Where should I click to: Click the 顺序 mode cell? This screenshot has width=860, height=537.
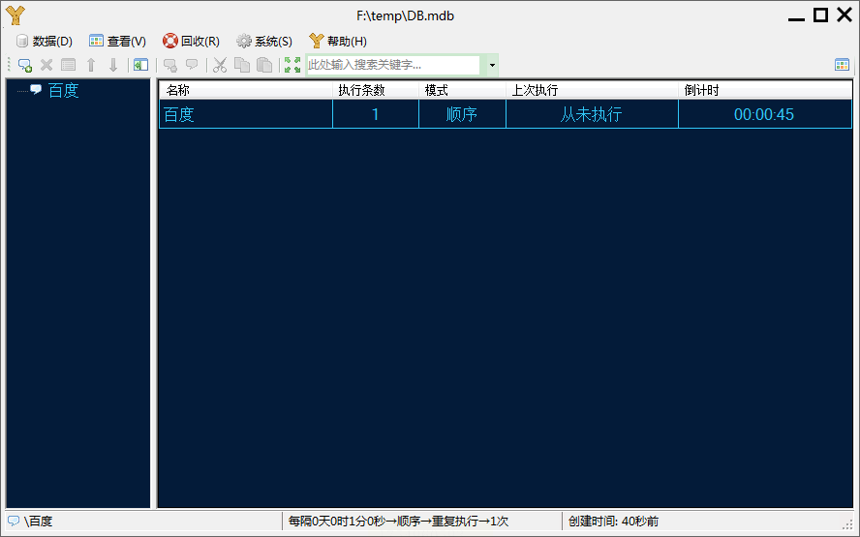pos(462,114)
